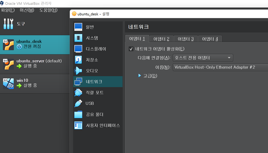Click 실행 중 status under ubuntu_server
Screen dimensions: 268x153
pyautogui.click(x=30, y=66)
